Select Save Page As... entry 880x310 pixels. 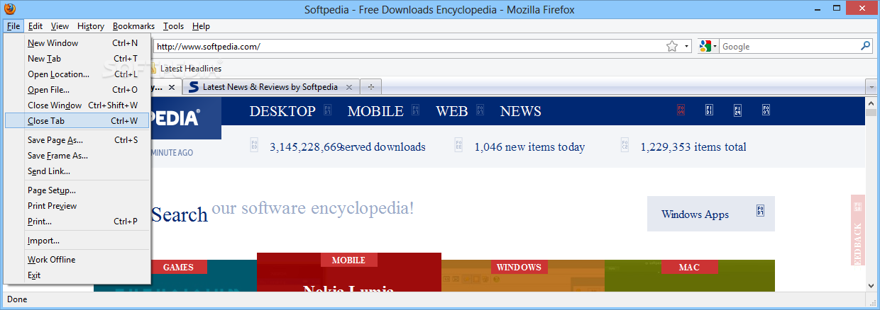coord(77,140)
